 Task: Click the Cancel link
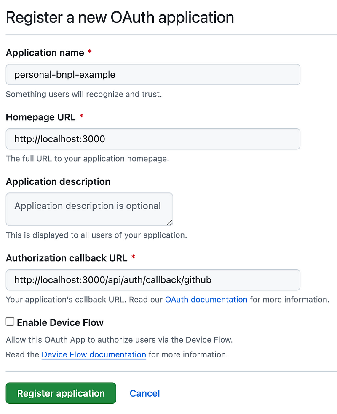[144, 393]
